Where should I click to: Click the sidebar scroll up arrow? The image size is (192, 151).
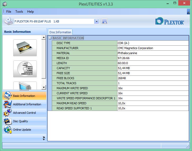(44, 37)
